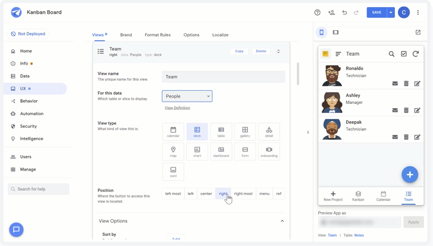The width and height of the screenshot is (433, 246).
Task: Click the View name input field
Action: (224, 77)
